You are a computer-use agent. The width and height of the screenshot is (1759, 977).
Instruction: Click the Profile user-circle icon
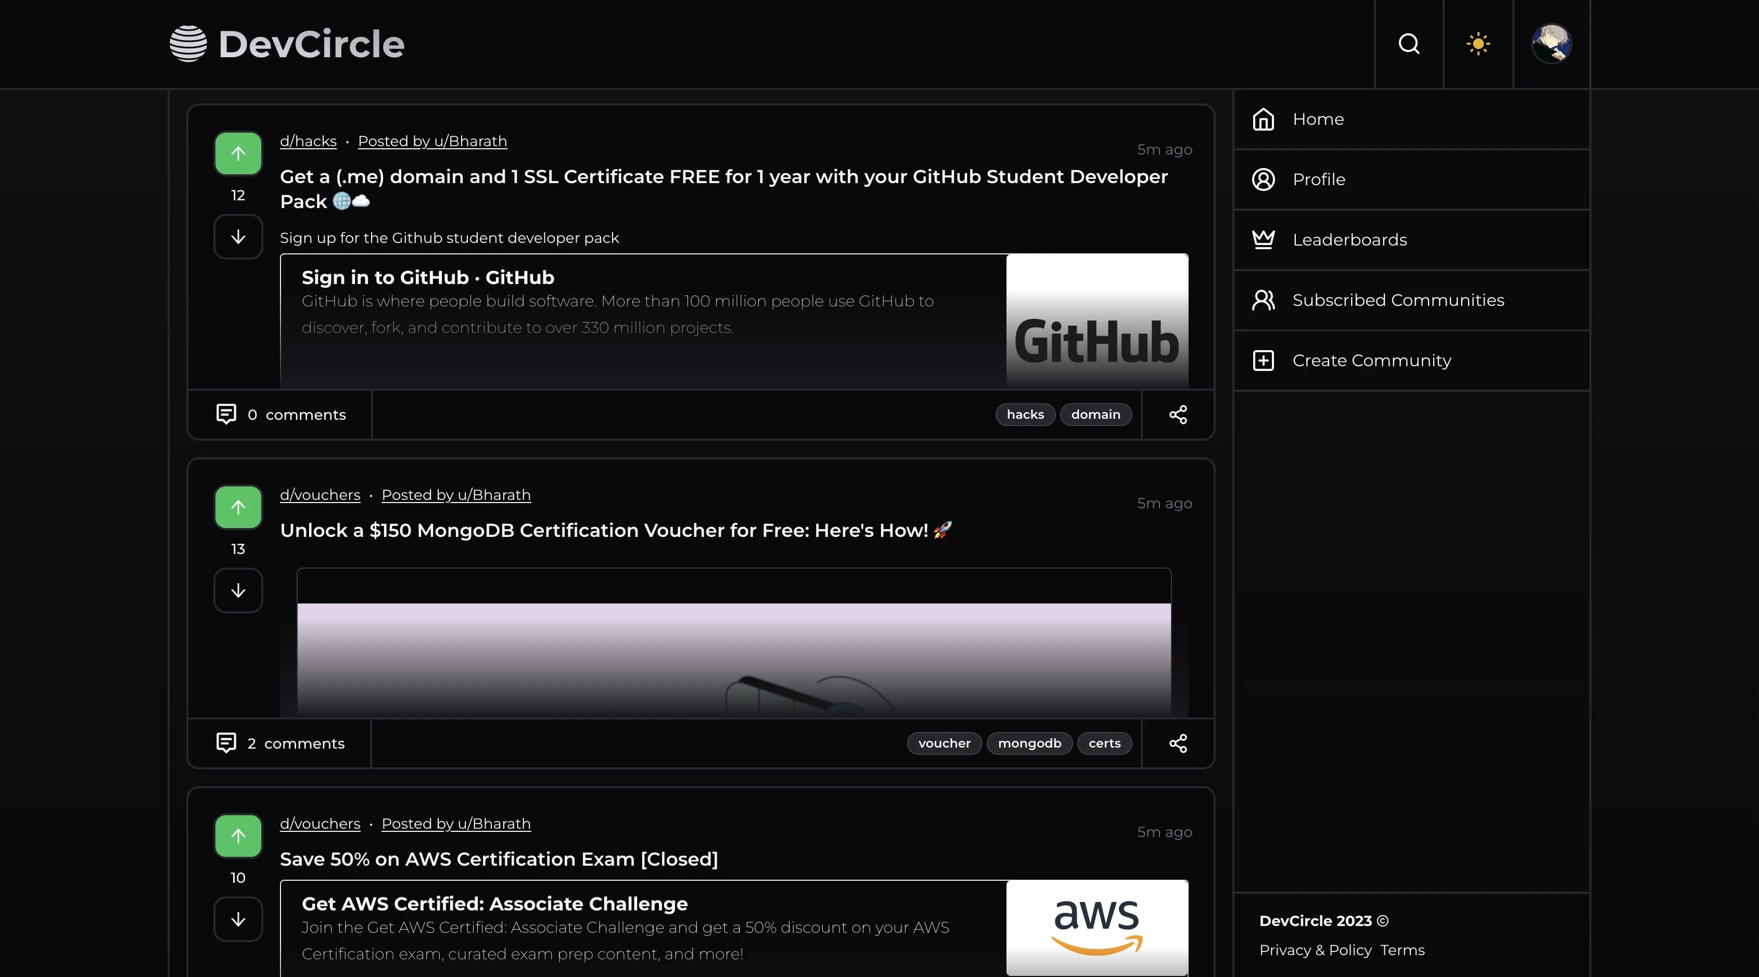pyautogui.click(x=1263, y=179)
